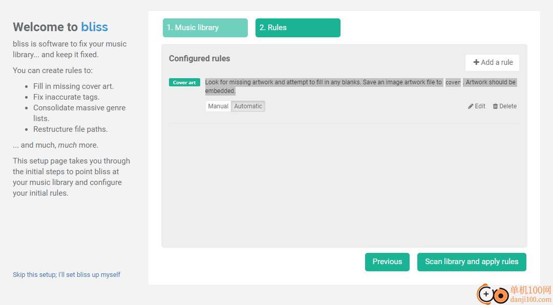Screen dimensions: 553x305
Task: Click the 'bliss is software to fix' paragraph
Action: [x=70, y=49]
